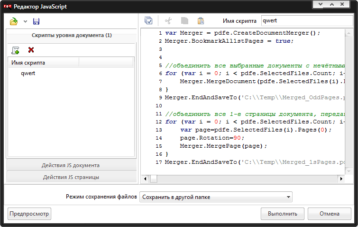
Task: Switch to Действия JS страницы section
Action: [x=72, y=177]
